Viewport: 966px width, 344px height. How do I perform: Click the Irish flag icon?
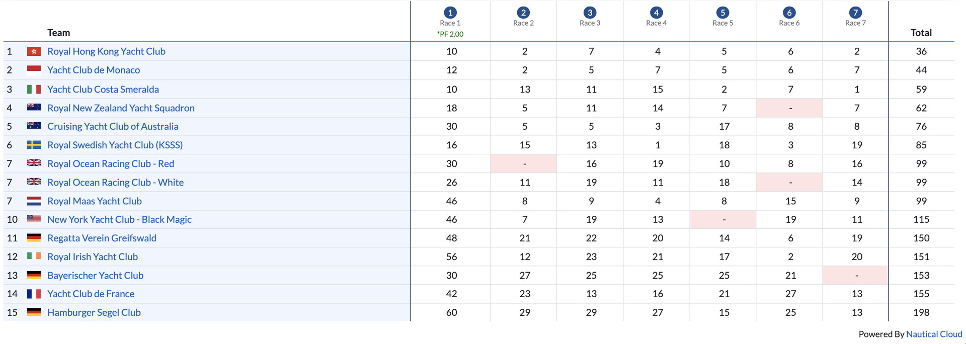(34, 256)
